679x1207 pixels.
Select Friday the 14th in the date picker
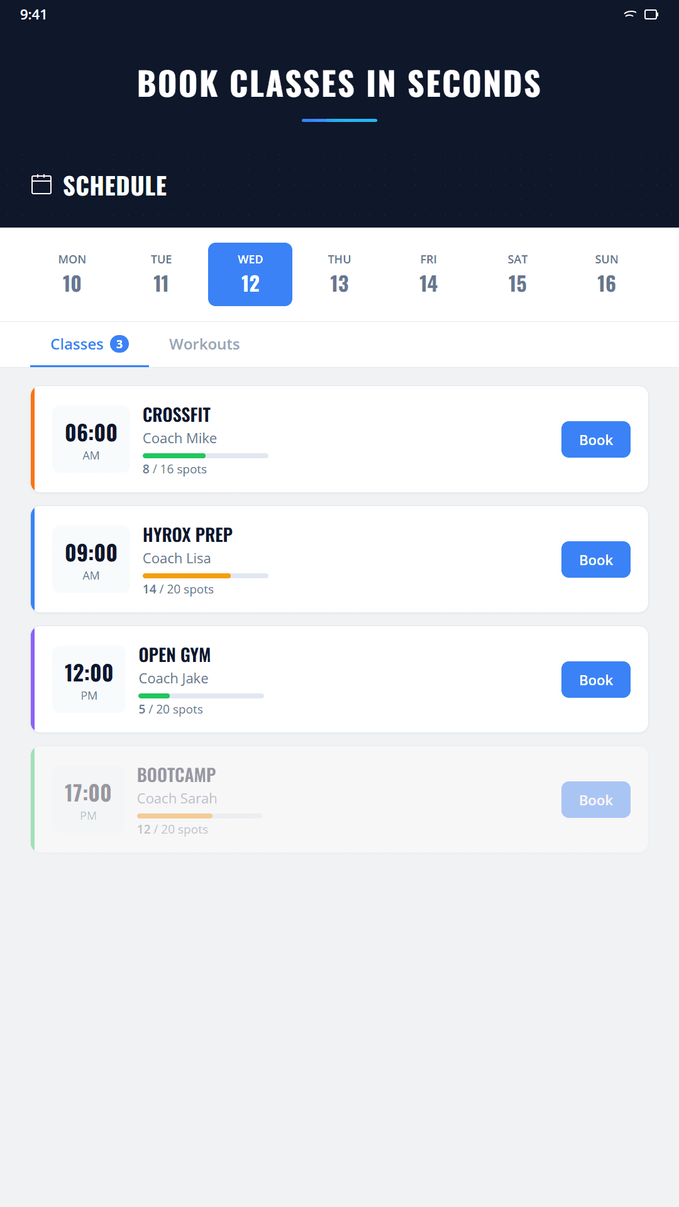428,274
